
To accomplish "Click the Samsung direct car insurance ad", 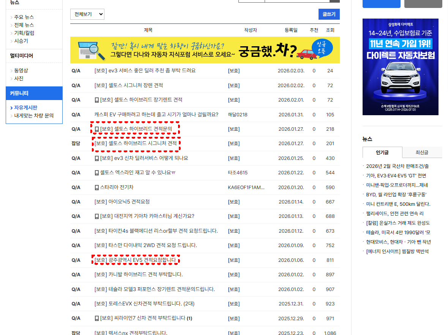I will [x=400, y=67].
